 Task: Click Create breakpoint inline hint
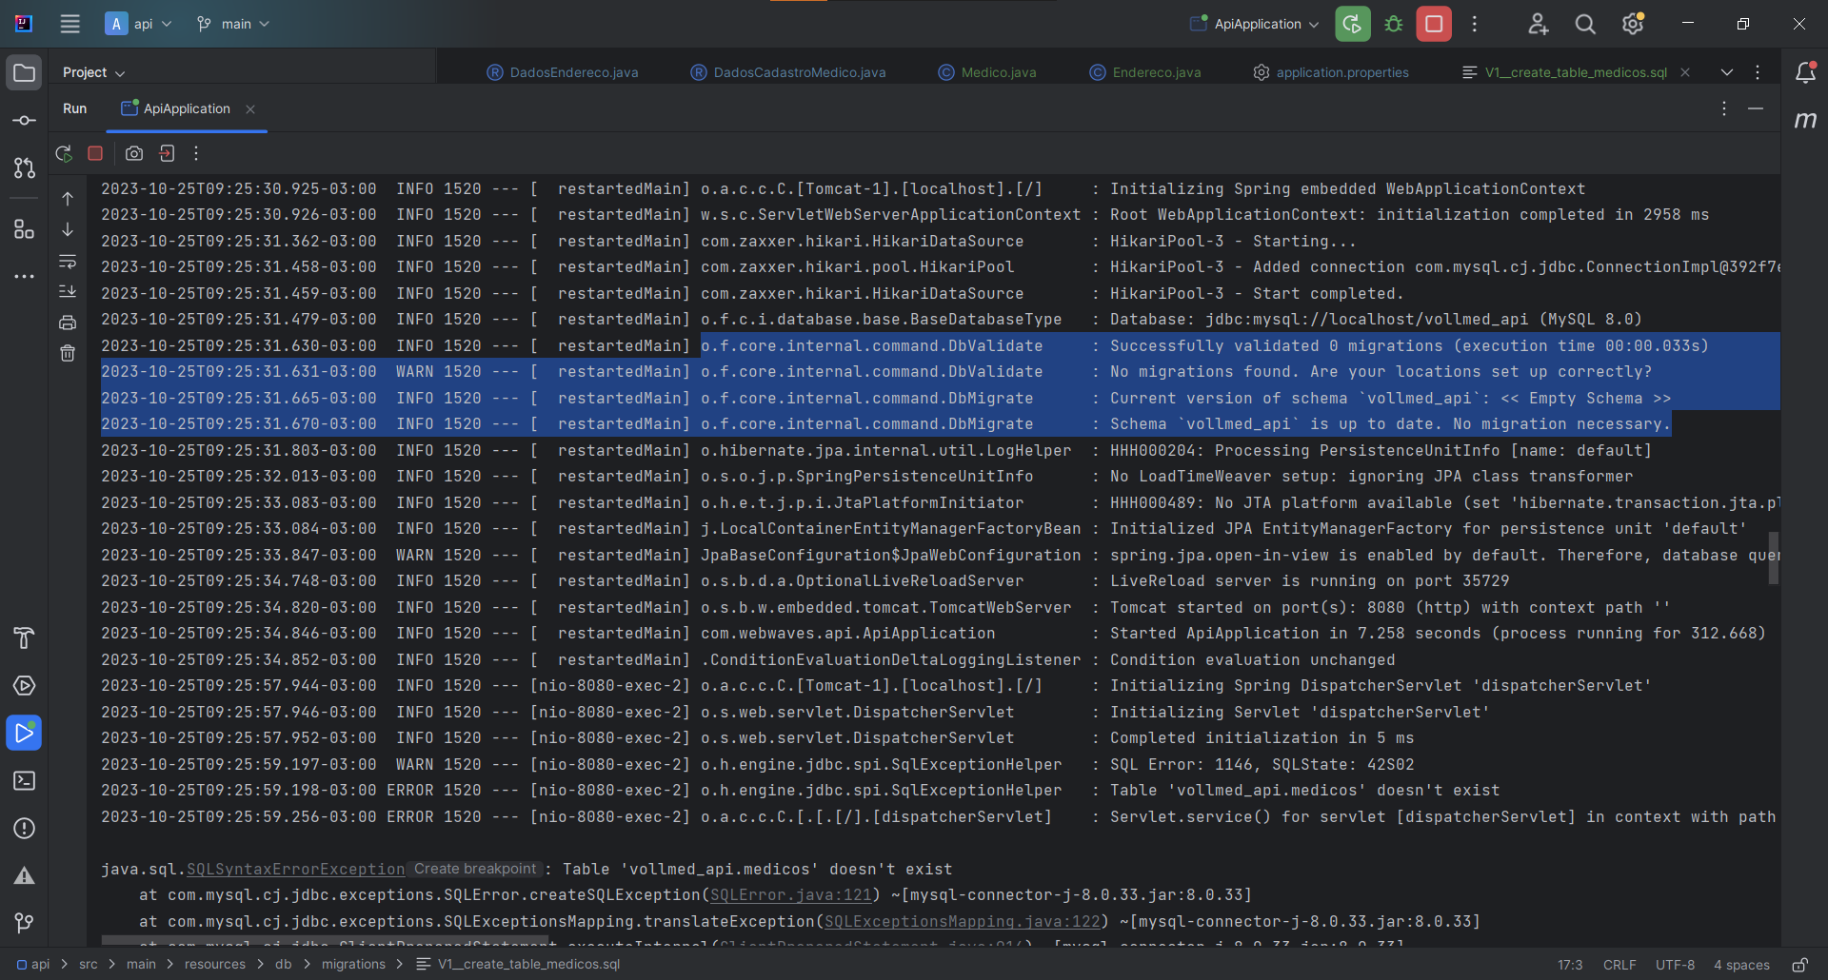475,869
